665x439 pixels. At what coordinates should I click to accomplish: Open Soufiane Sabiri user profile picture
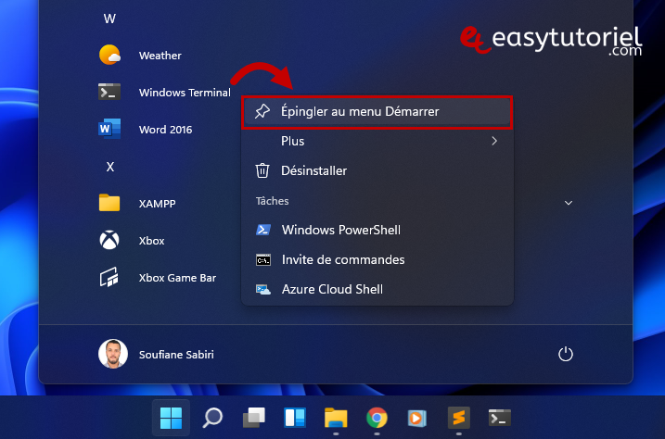pos(113,354)
